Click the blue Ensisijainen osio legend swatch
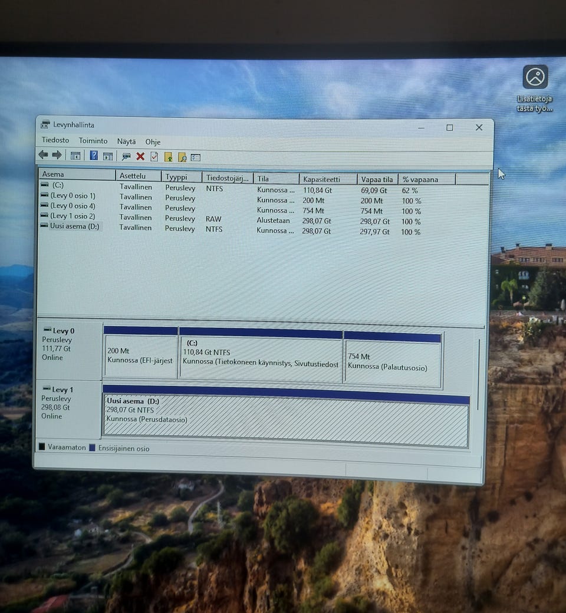566x613 pixels. click(93, 447)
